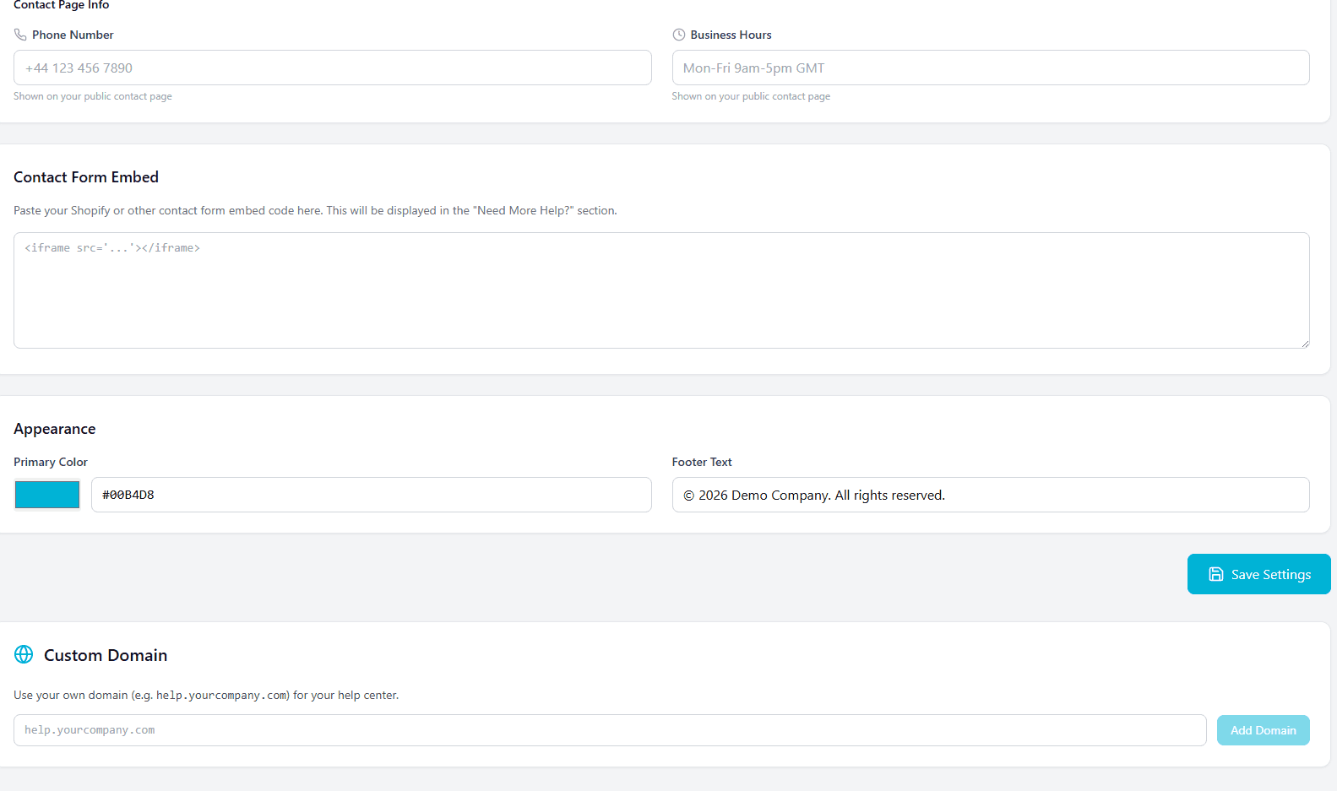Click the help.yourcompany.com custom domain field
This screenshot has height=791, width=1337.
(x=609, y=730)
